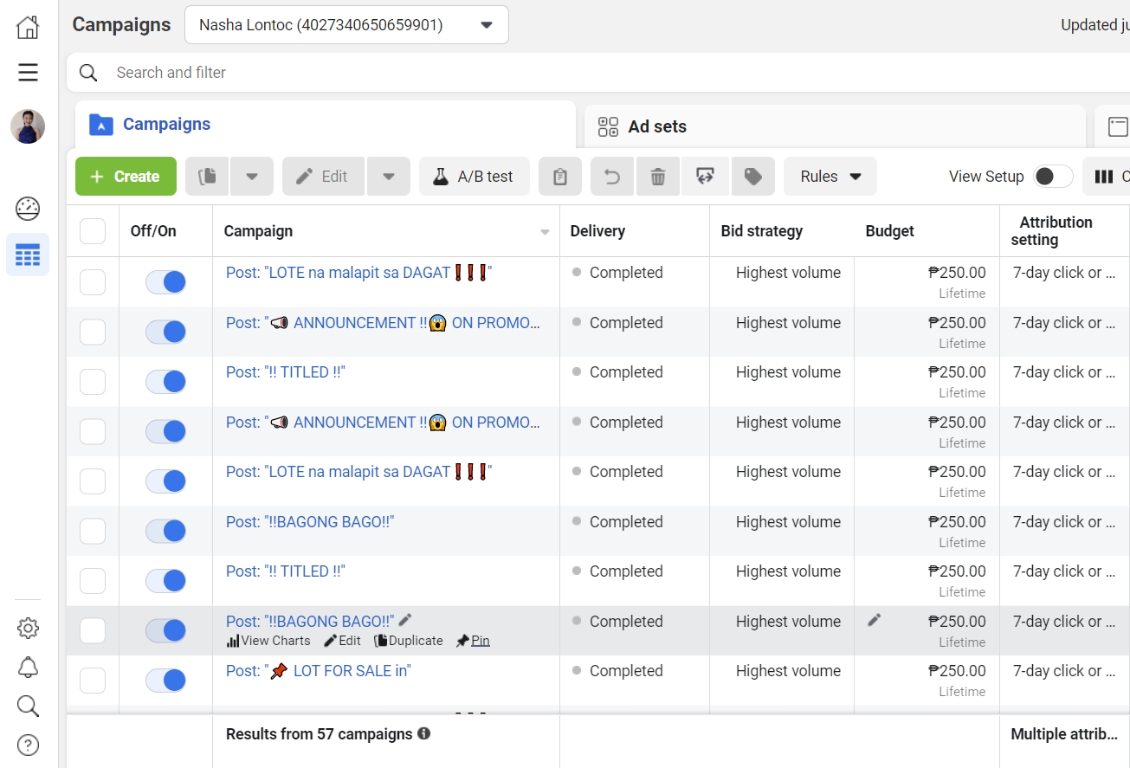
Task: Check the LOT FOR SALE row checkbox
Action: [93, 681]
